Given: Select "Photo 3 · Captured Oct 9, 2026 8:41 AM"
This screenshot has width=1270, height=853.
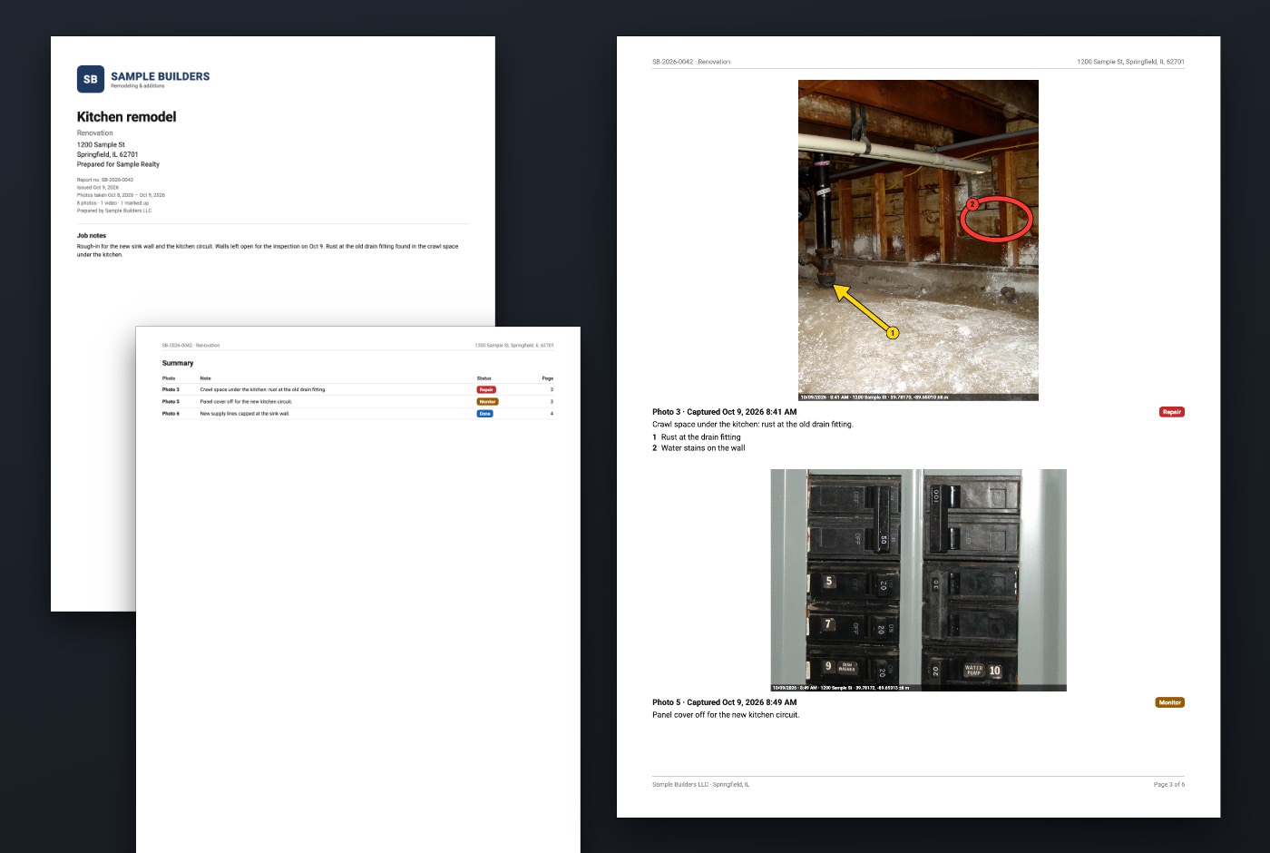Looking at the screenshot, I should [x=725, y=412].
